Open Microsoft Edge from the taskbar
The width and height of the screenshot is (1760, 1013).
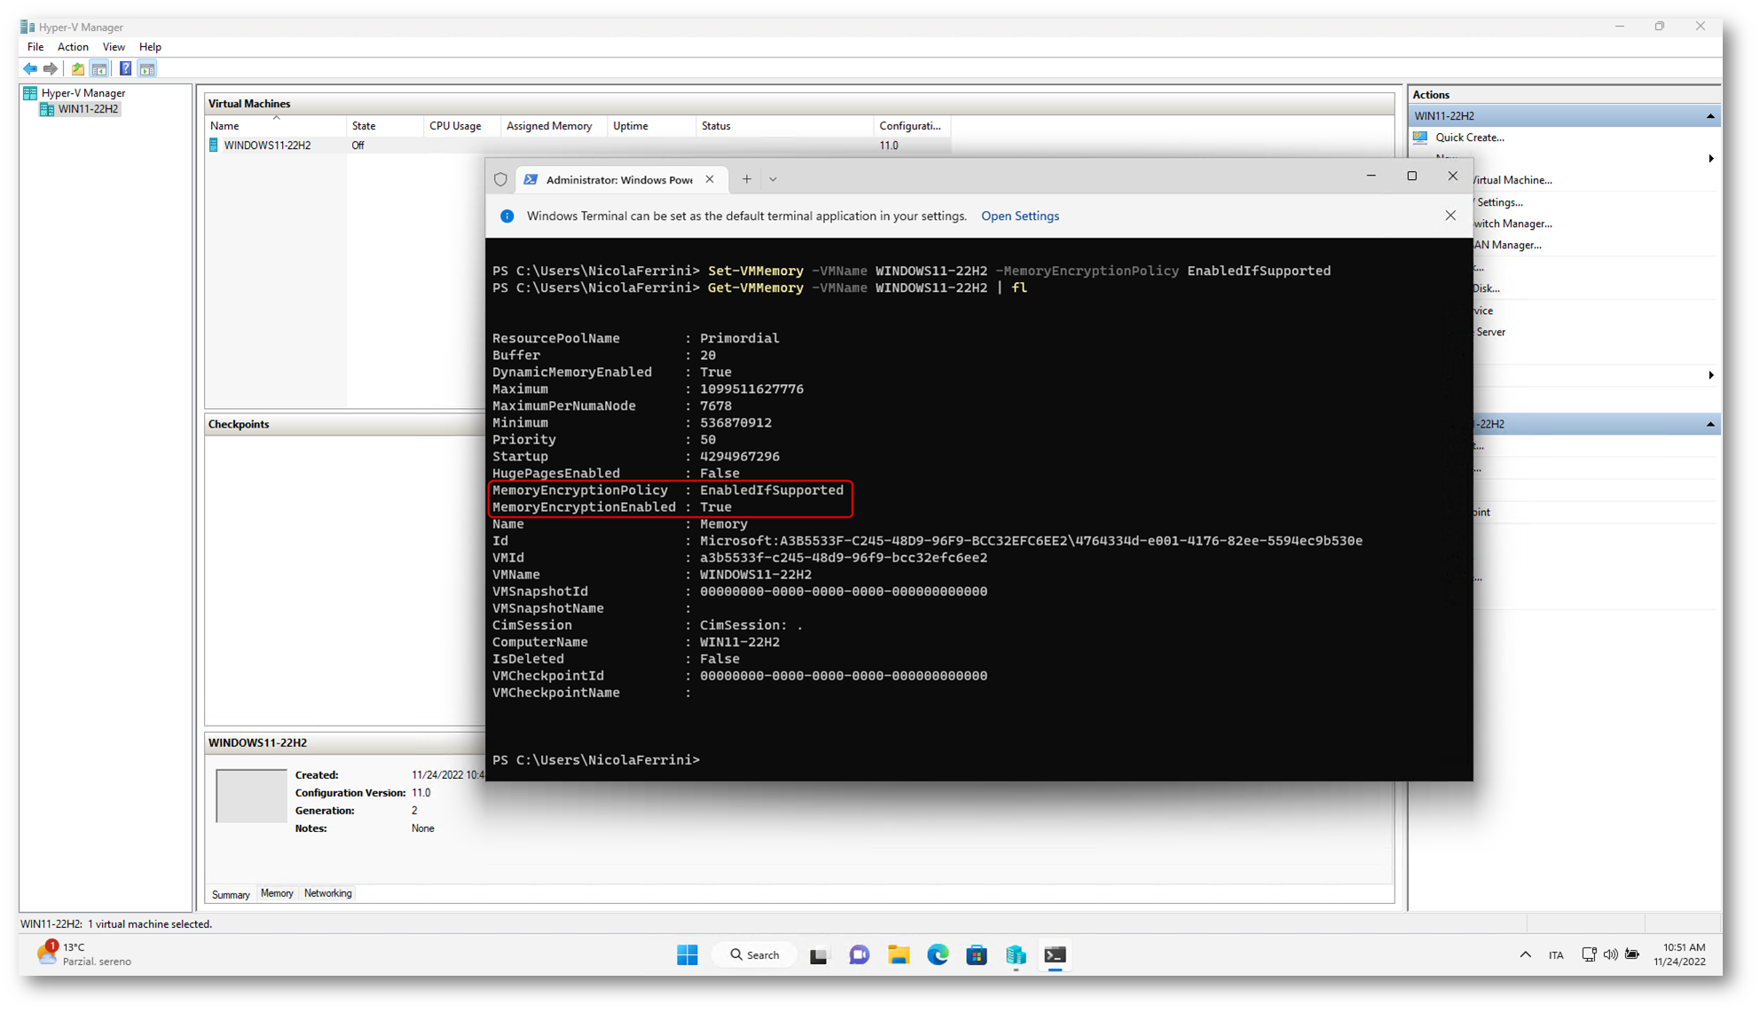(x=938, y=954)
